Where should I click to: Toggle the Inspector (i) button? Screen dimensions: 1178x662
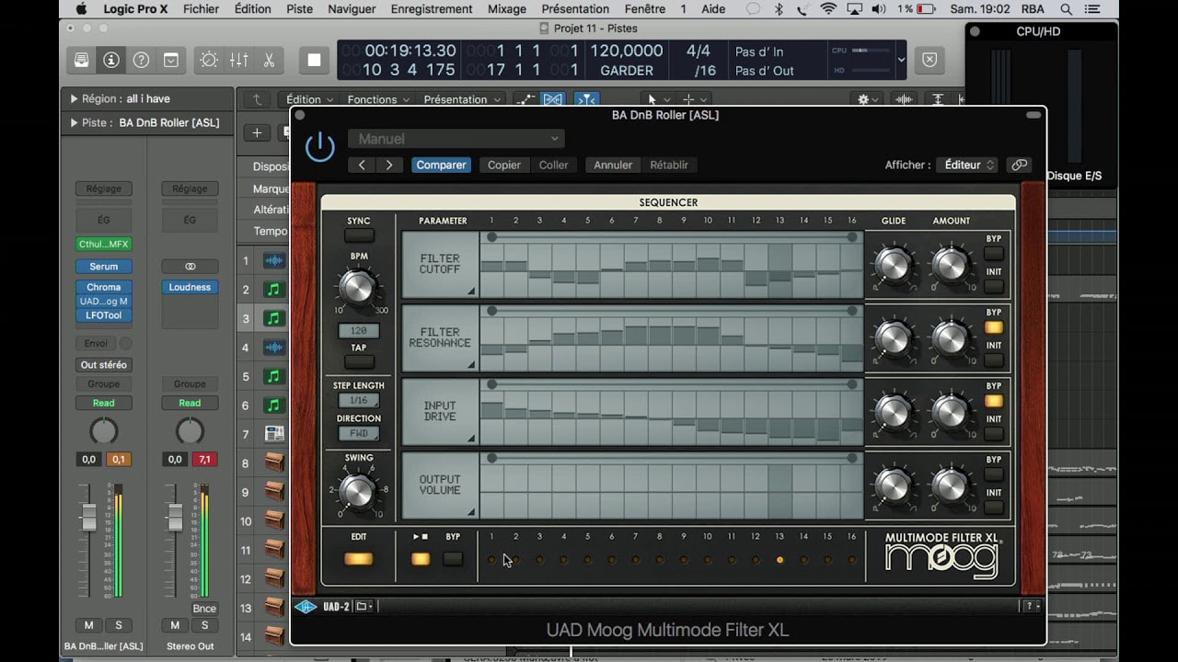pos(111,60)
